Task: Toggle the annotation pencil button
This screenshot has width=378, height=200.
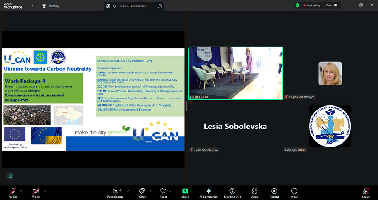Action: pos(10,176)
